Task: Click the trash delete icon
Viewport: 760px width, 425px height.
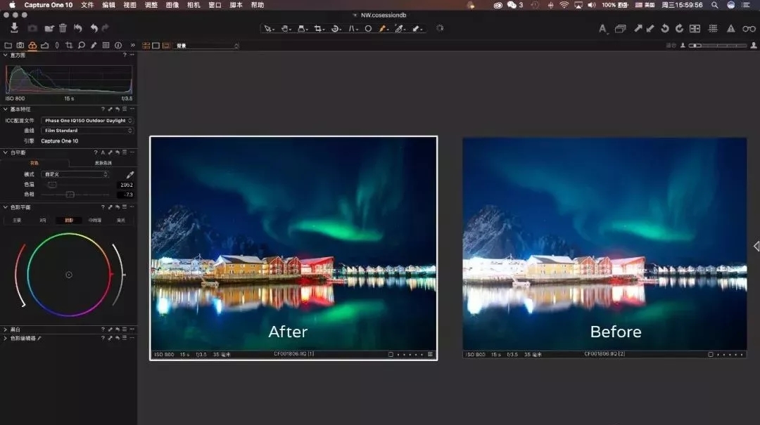Action: [x=63, y=28]
